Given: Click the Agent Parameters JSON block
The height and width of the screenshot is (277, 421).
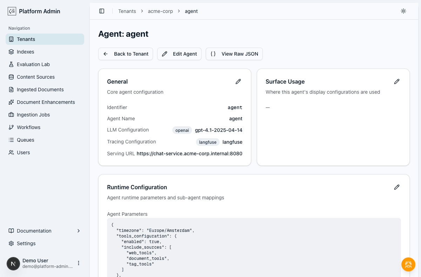Looking at the screenshot, I should tap(254, 248).
